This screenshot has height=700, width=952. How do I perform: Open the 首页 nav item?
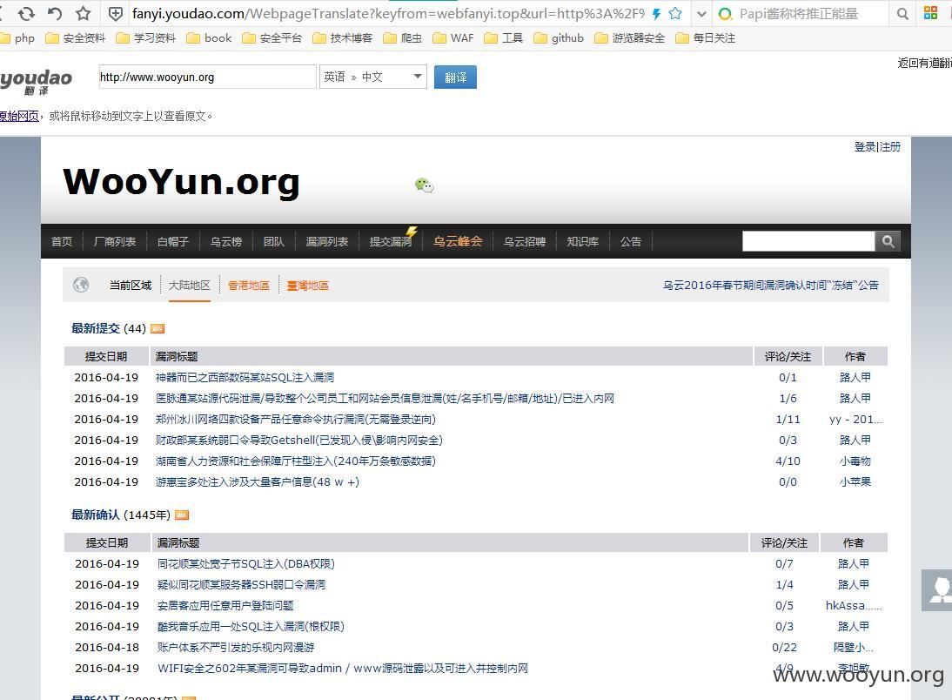point(61,242)
